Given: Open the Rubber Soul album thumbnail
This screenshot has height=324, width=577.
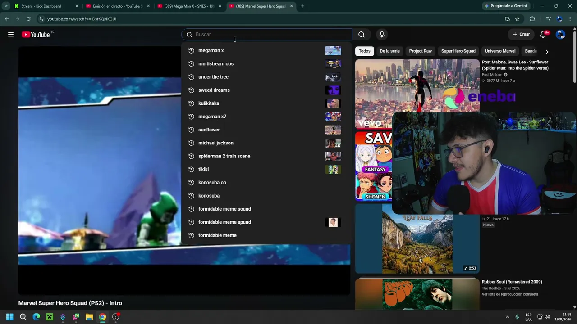Looking at the screenshot, I should [x=417, y=294].
